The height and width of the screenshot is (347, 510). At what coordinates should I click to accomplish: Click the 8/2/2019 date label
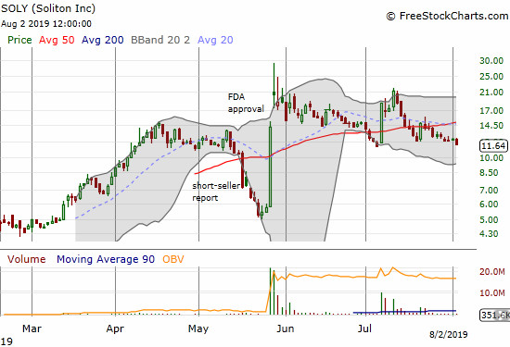point(449,334)
